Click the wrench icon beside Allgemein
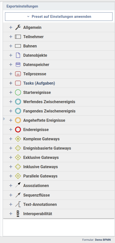115x243 pixels. tap(18, 27)
